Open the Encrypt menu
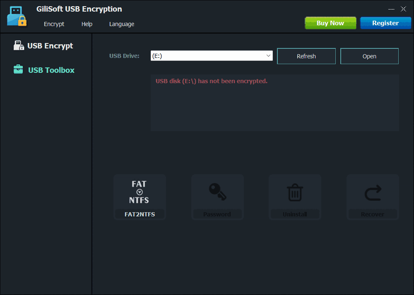414x295 pixels. 54,24
